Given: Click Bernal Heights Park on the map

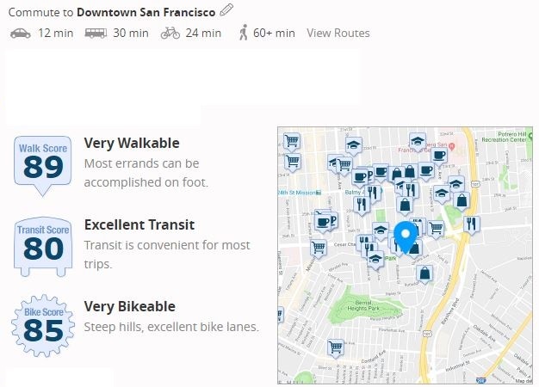Looking at the screenshot, I should coord(363,305).
